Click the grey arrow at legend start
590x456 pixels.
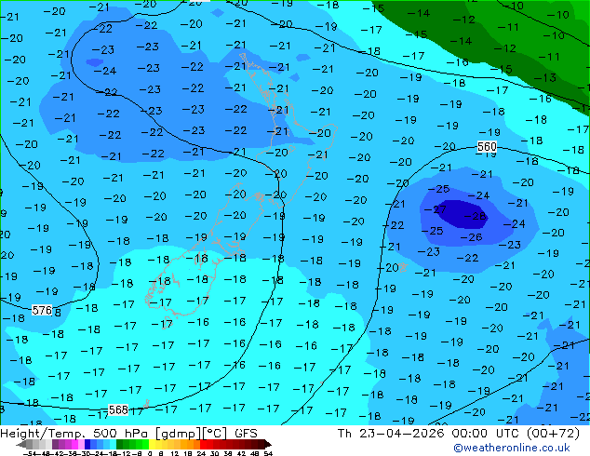coord(21,445)
